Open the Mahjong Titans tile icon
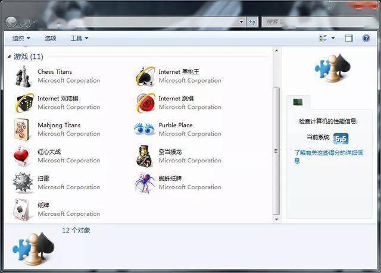 (22, 130)
